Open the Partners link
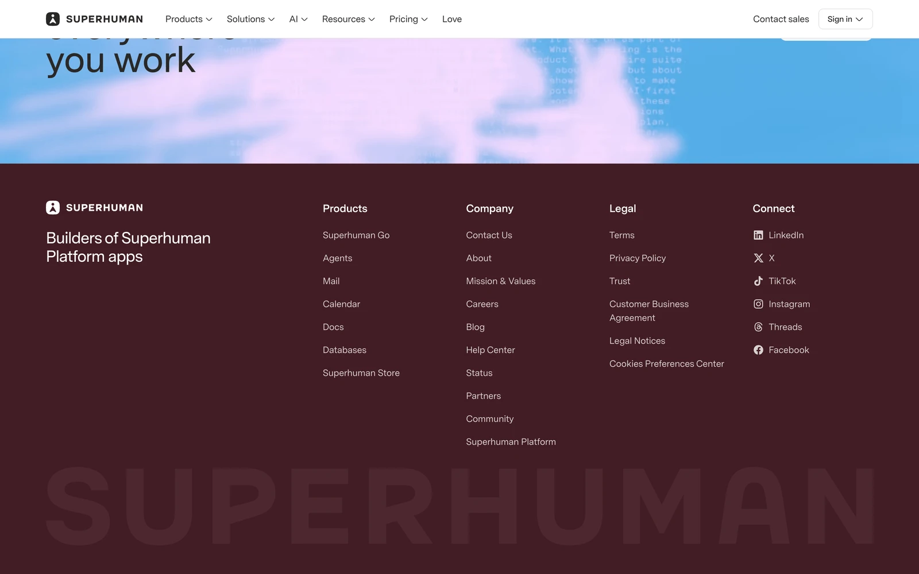Viewport: 919px width, 574px height. click(484, 396)
